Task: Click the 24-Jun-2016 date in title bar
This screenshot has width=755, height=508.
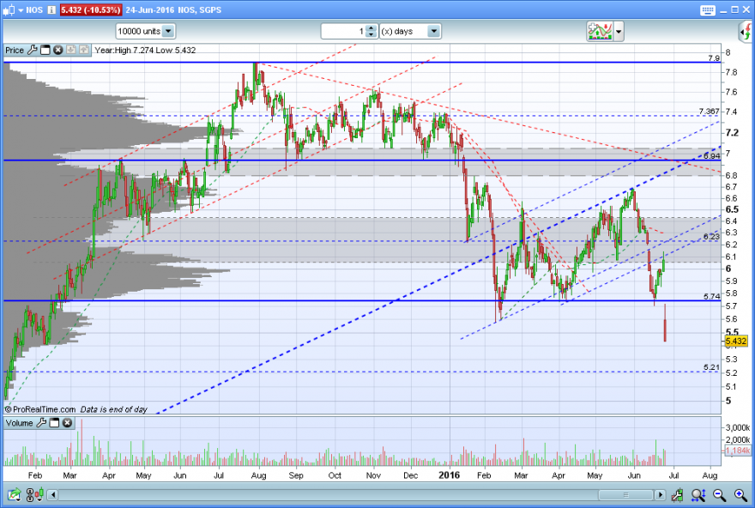Action: coord(148,9)
